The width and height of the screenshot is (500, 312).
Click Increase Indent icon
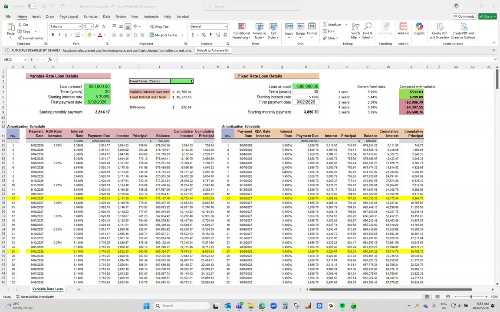coord(142,35)
